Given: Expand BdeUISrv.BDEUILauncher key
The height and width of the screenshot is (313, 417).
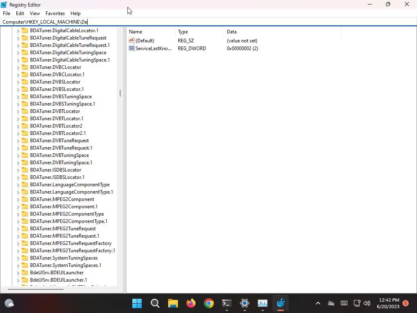Looking at the screenshot, I should (18, 273).
